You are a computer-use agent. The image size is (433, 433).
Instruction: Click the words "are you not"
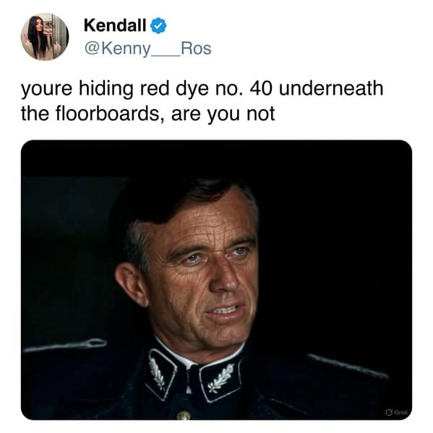point(223,113)
